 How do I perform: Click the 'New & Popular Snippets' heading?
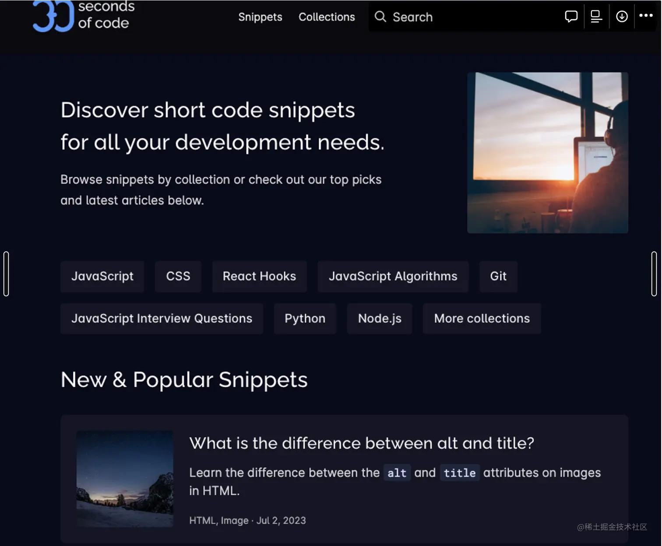tap(184, 380)
